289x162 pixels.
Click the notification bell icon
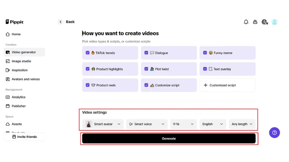click(x=246, y=22)
